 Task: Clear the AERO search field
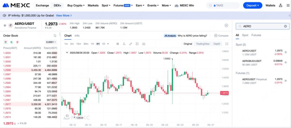(x=285, y=26)
